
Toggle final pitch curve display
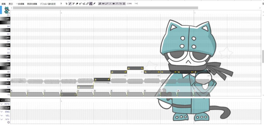point(110,4)
